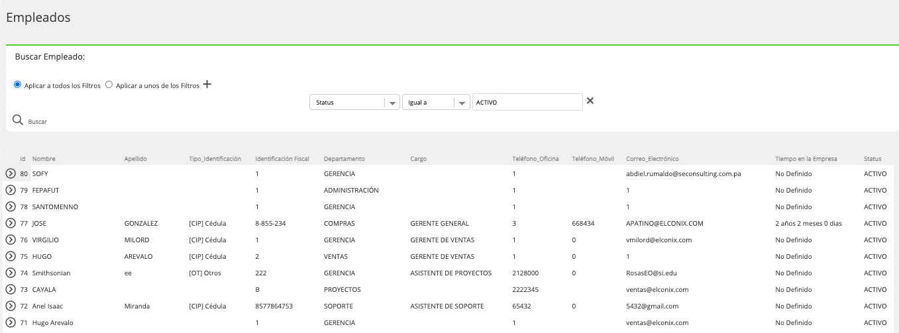The width and height of the screenshot is (899, 333).
Task: Remove the Status filter with X icon
Action: tap(590, 101)
